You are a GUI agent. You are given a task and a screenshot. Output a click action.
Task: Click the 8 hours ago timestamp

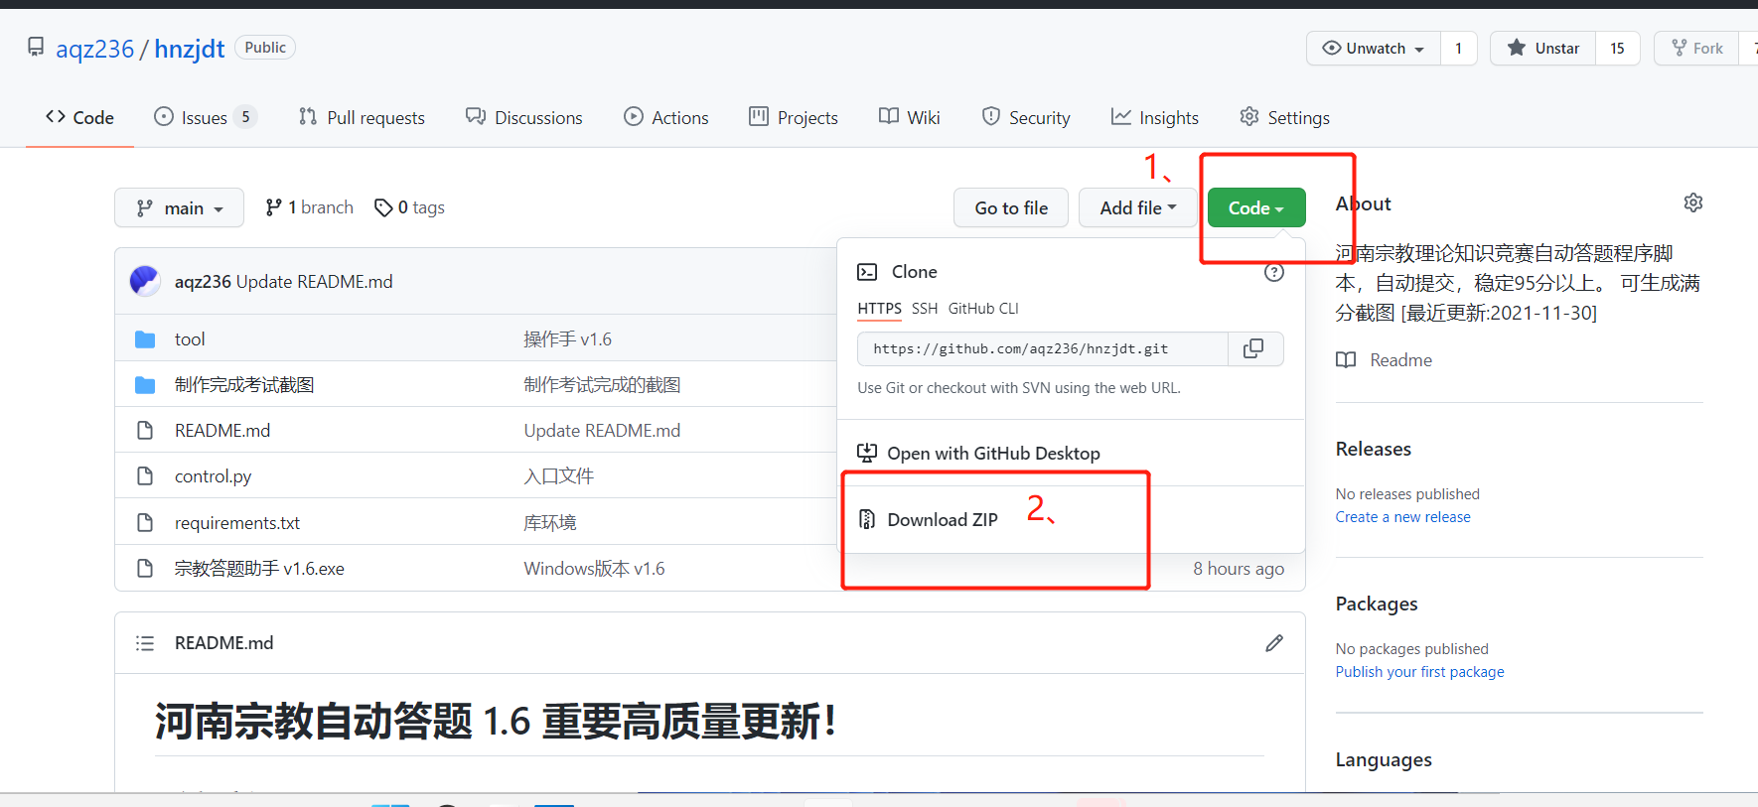[1239, 569]
